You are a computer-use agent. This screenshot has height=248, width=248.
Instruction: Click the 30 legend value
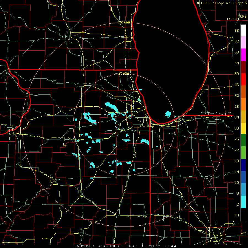(237, 128)
